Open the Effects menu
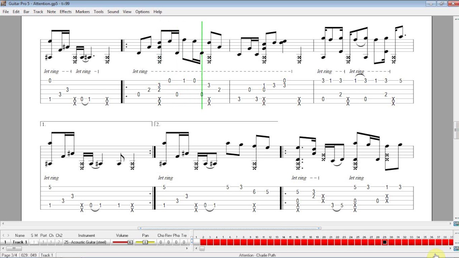This screenshot has height=258, width=459. coord(66,11)
